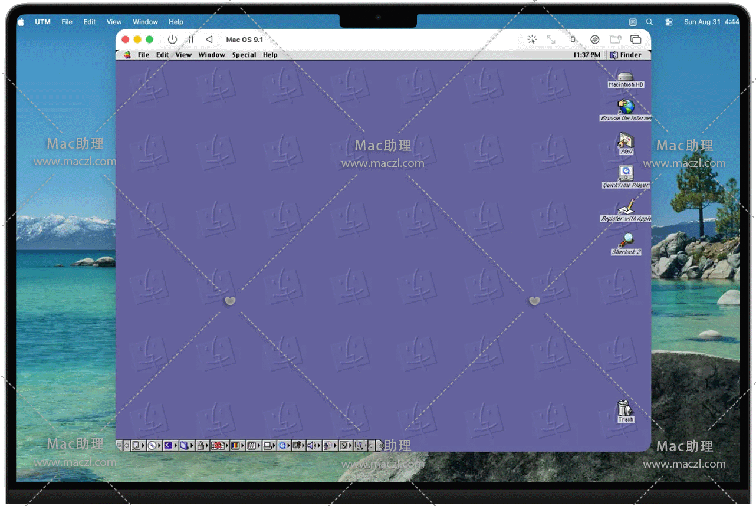The height and width of the screenshot is (506, 756).
Task: Click the Browse the Internet icon
Action: pos(626,107)
